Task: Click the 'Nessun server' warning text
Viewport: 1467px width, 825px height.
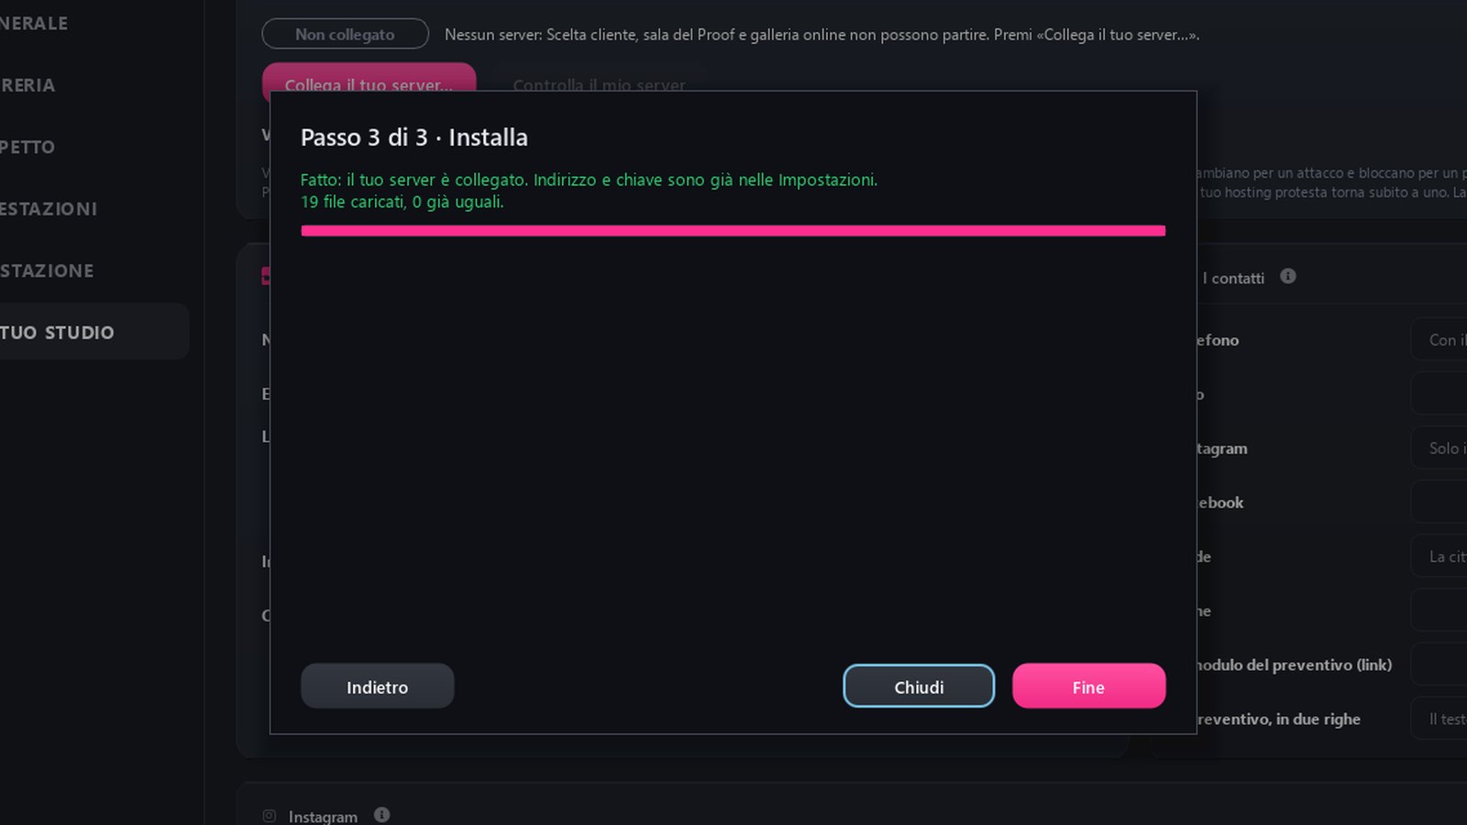Action: point(822,35)
